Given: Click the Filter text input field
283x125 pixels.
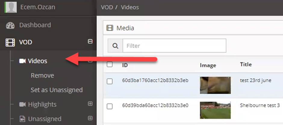Looking at the screenshot, I should (174, 46).
